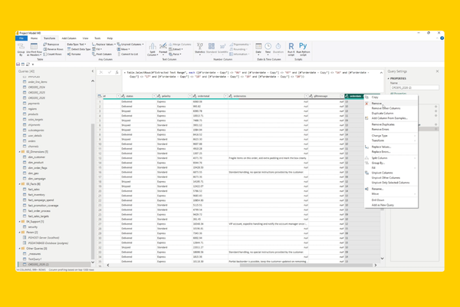Click Detect Data Type in ribbon

(79, 49)
